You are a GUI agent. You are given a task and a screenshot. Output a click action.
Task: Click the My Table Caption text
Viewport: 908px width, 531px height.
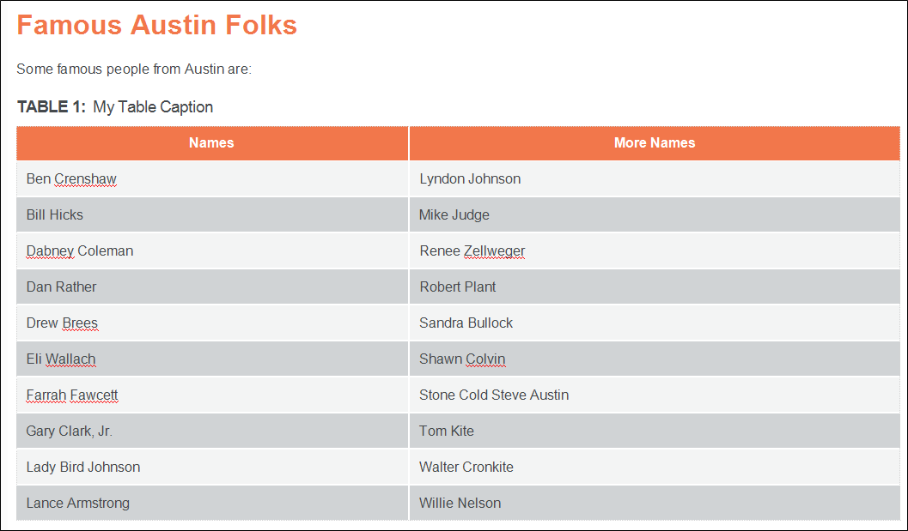[x=153, y=107]
